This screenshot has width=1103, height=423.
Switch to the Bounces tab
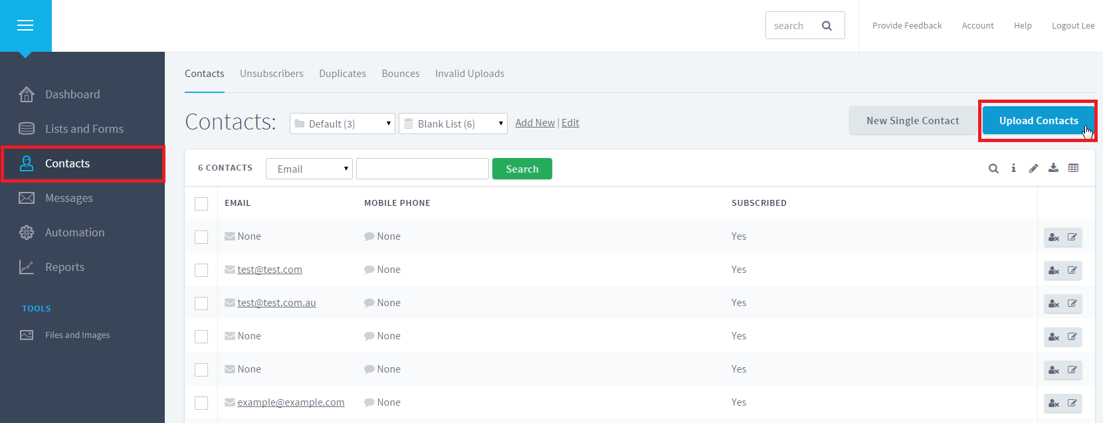401,74
